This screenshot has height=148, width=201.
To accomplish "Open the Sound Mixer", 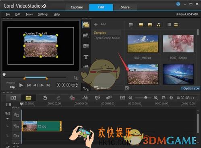I will [85, 98].
